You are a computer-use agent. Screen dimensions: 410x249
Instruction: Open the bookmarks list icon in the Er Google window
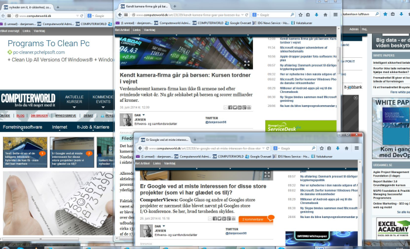coord(329,148)
